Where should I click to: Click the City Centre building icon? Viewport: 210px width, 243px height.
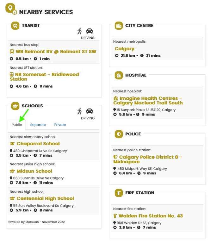point(119,26)
